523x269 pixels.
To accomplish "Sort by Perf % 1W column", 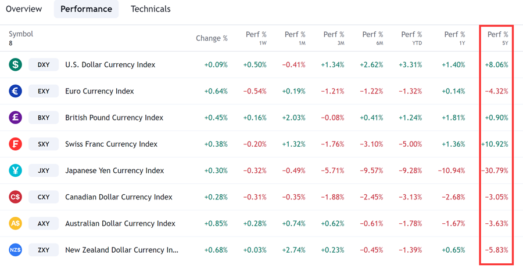I will [256, 38].
